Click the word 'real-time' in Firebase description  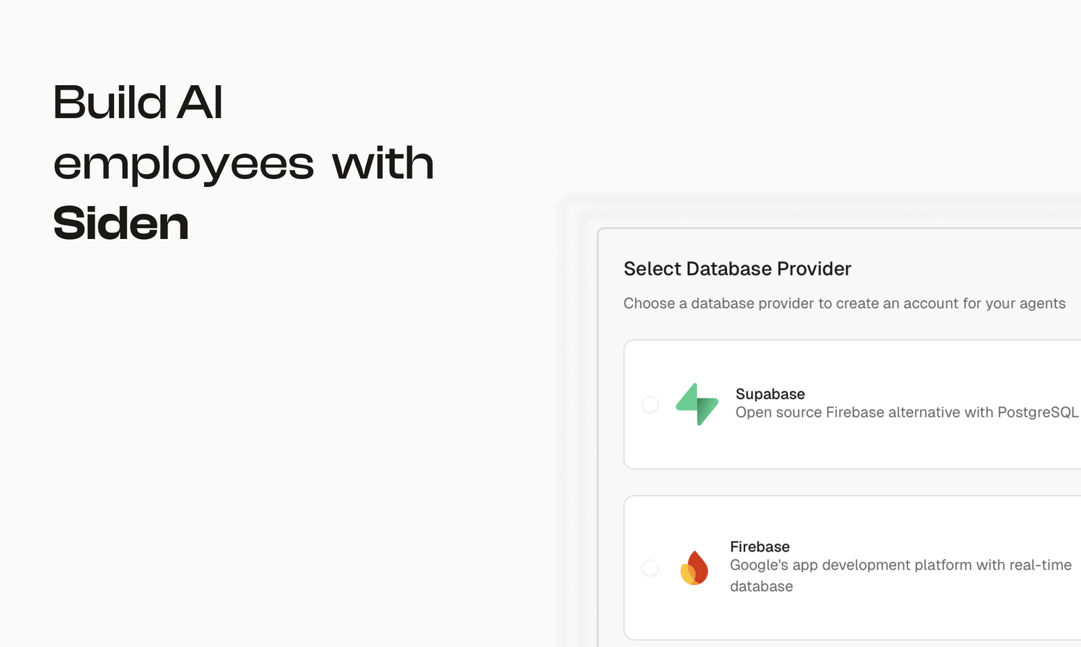pyautogui.click(x=1040, y=565)
